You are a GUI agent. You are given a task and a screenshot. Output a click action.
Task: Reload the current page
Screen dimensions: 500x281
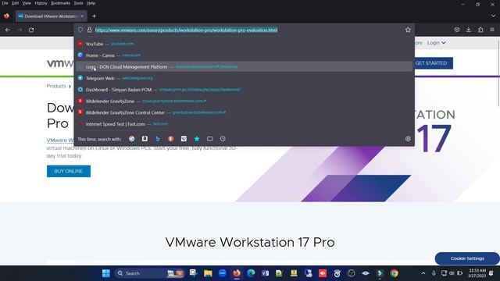coord(31,30)
